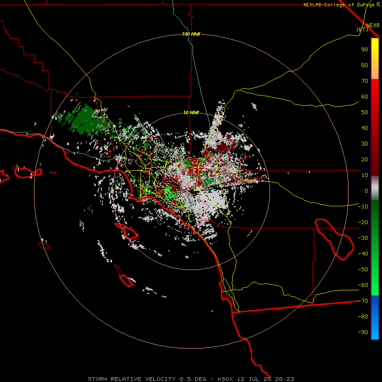Click the 0 scale label
The height and width of the screenshot is (382, 382).
(x=366, y=191)
